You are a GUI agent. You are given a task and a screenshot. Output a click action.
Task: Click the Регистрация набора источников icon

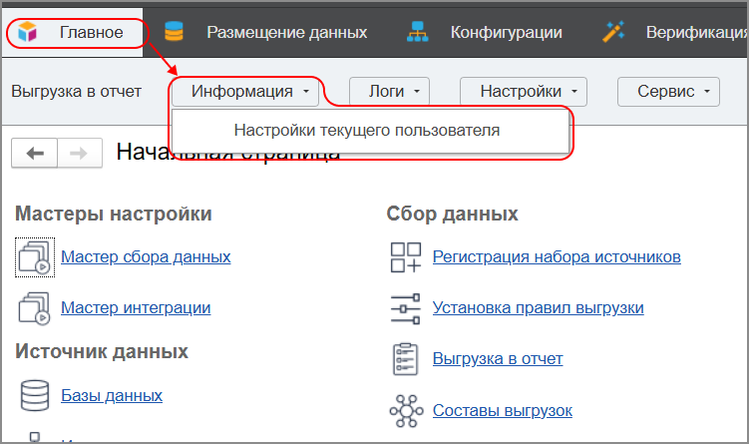point(405,257)
